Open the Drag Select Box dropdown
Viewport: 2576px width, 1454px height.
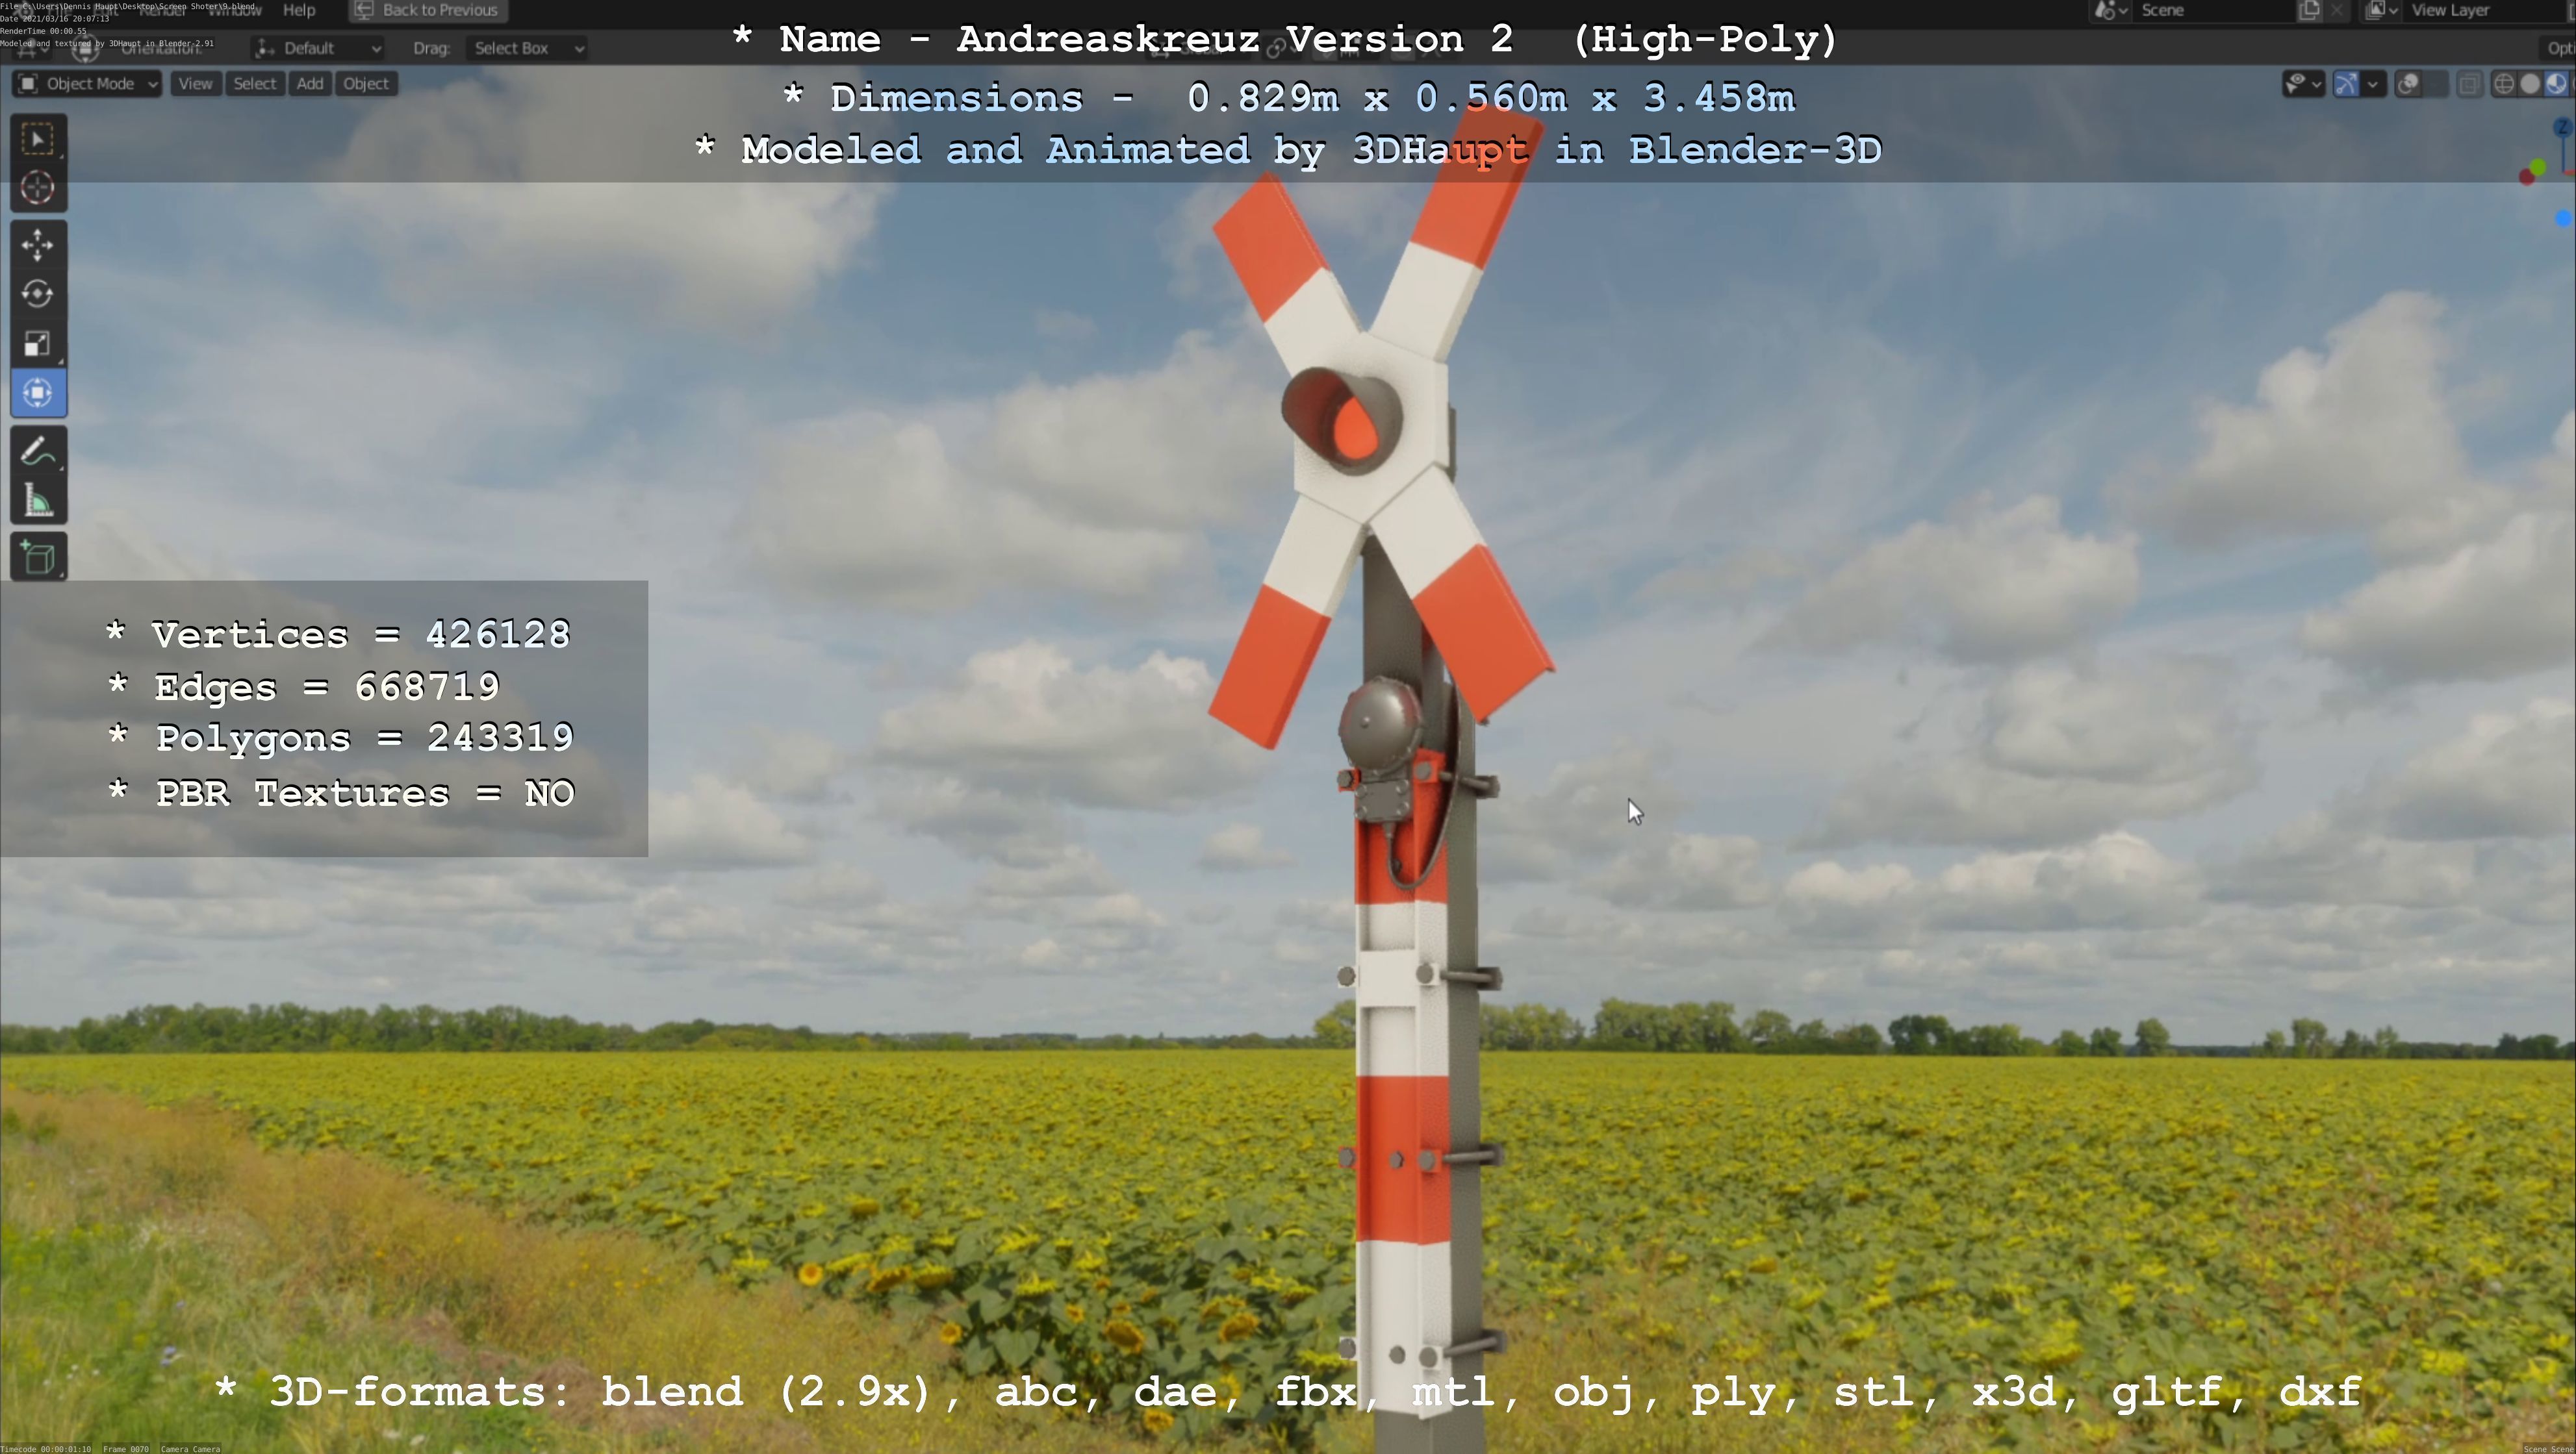coord(526,48)
